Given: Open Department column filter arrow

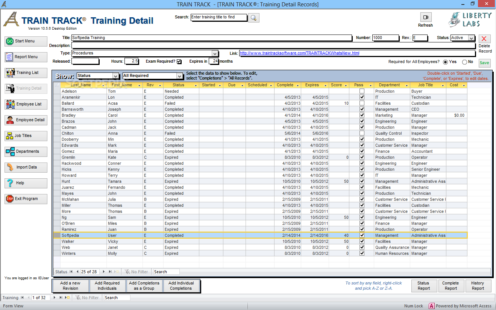Looking at the screenshot, I should (407, 85).
